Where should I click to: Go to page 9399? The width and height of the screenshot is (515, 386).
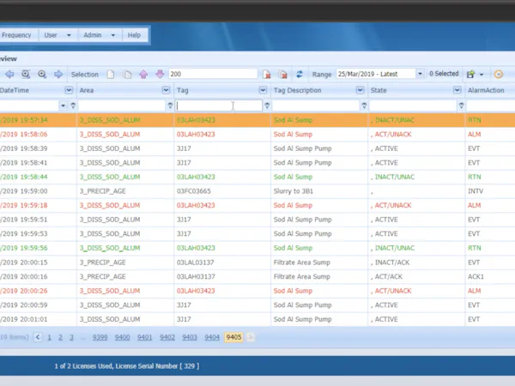(100, 337)
